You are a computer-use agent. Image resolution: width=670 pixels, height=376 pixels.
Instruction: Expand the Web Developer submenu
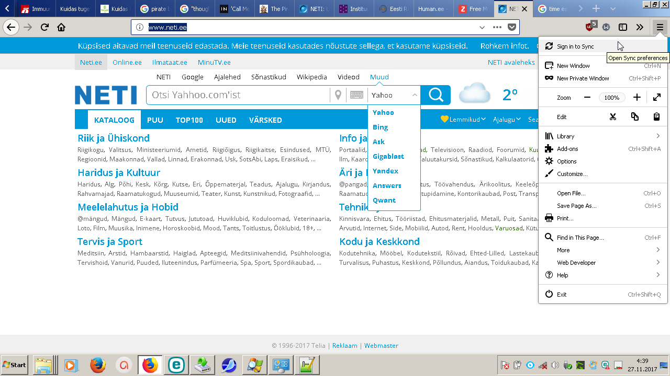(x=603, y=263)
